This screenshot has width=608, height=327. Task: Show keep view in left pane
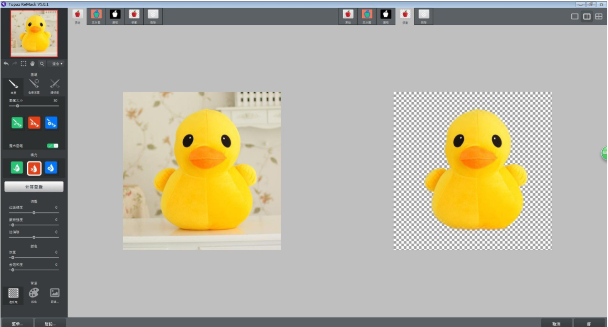click(134, 16)
